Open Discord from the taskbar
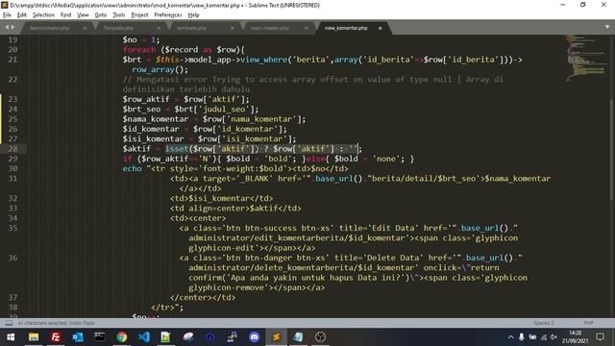Screen dimensions: 615x346 click(254, 337)
